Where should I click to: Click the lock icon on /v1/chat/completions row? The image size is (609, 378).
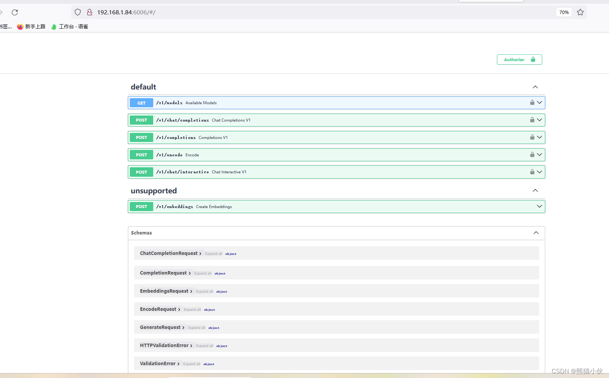pos(532,120)
